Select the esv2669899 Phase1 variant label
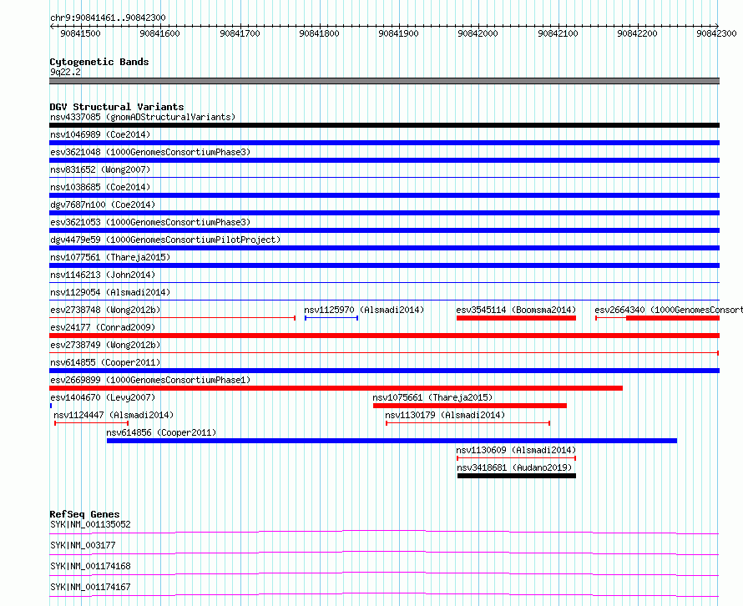 pyautogui.click(x=150, y=380)
